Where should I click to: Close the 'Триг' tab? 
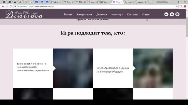[x=73, y=2]
